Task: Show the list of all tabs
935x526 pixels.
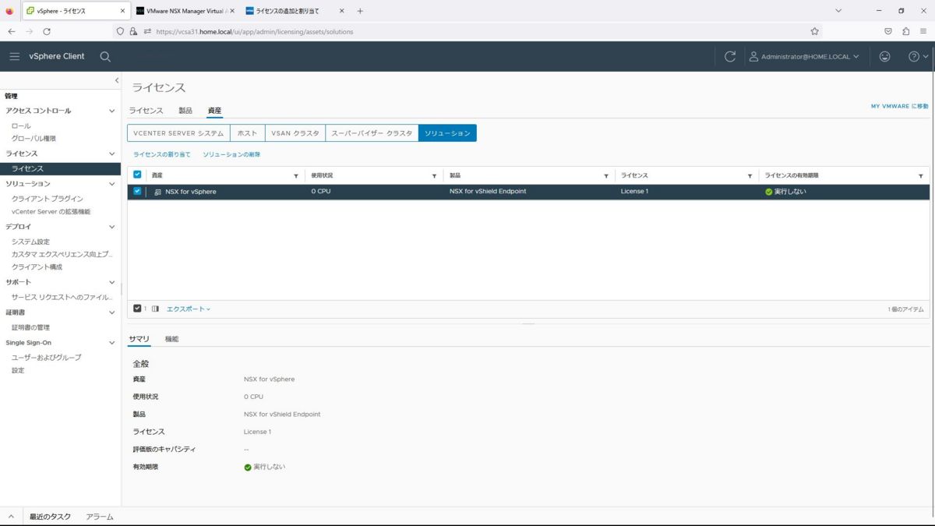Action: pyautogui.click(x=838, y=11)
